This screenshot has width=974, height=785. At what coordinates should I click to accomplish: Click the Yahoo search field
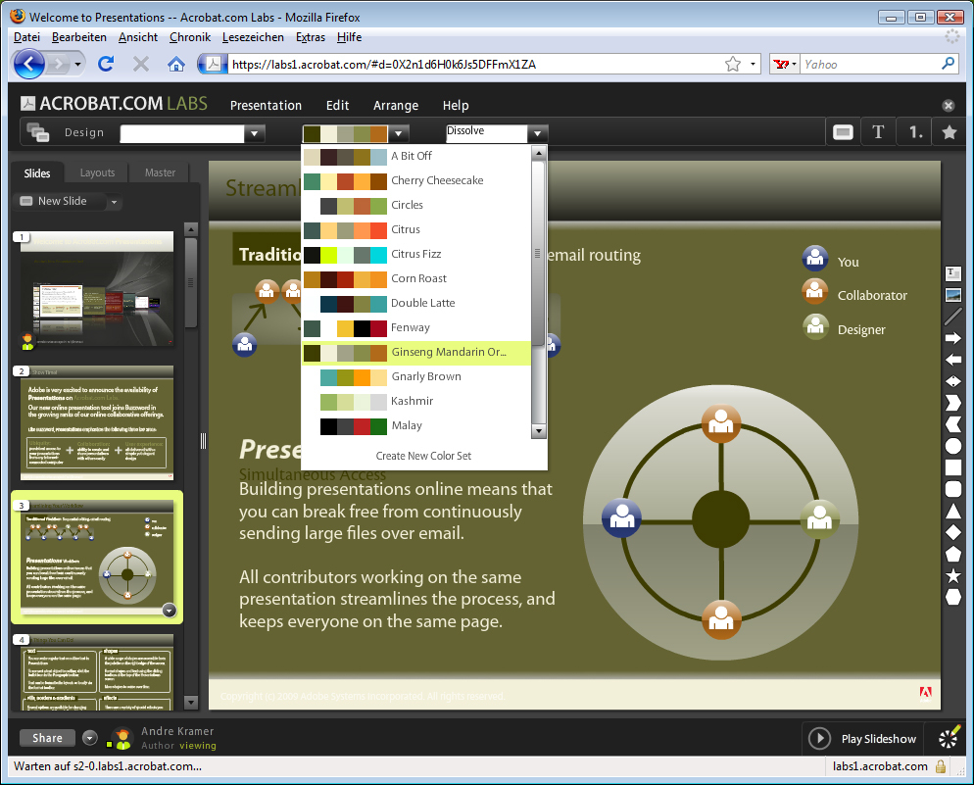(870, 64)
